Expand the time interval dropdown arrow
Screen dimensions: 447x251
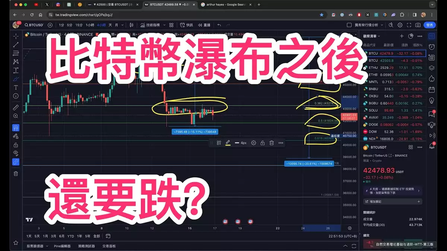(123, 25)
